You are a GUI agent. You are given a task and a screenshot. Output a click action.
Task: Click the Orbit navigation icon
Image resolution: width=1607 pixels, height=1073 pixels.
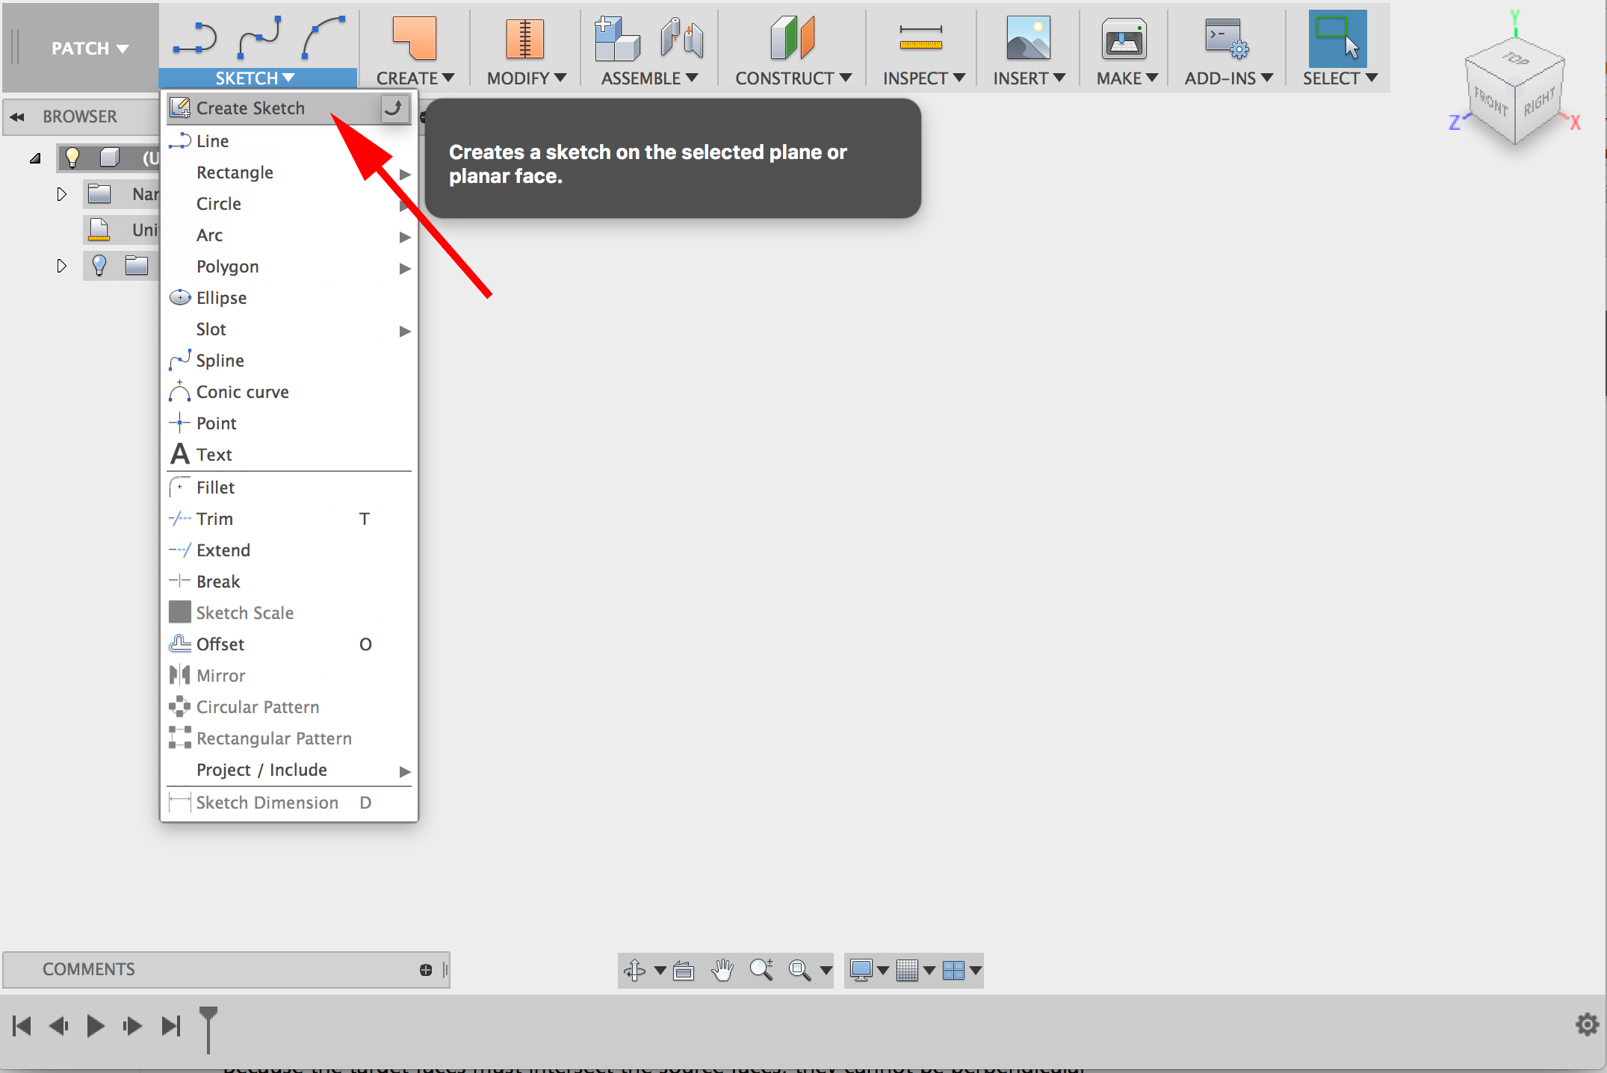pyautogui.click(x=634, y=970)
